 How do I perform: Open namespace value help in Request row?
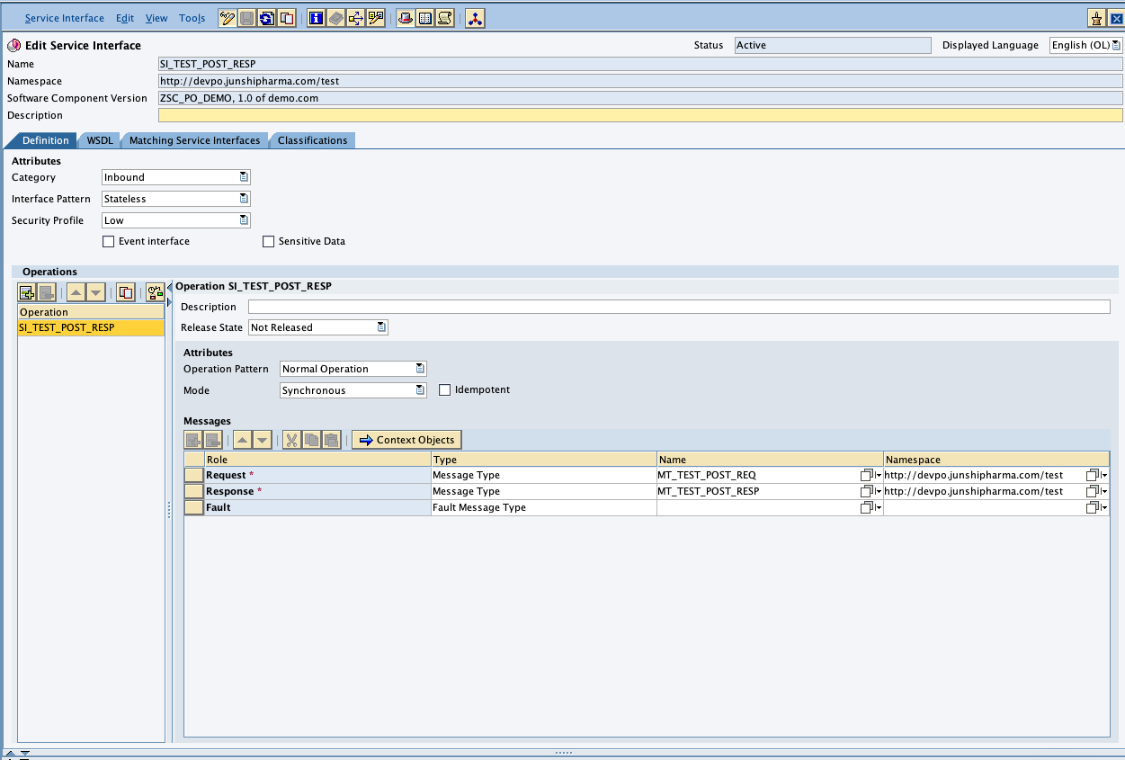tap(1097, 475)
